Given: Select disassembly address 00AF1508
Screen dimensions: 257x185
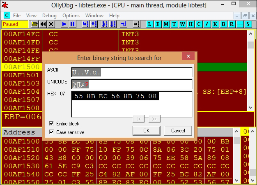Looking at the screenshot, I should tap(22, 108).
